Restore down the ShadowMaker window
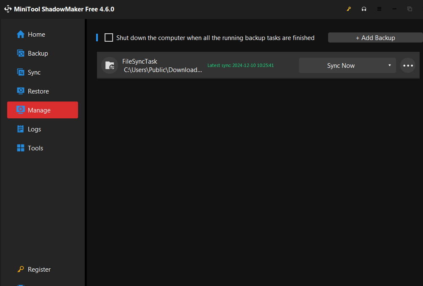This screenshot has height=286, width=423. pos(410,9)
